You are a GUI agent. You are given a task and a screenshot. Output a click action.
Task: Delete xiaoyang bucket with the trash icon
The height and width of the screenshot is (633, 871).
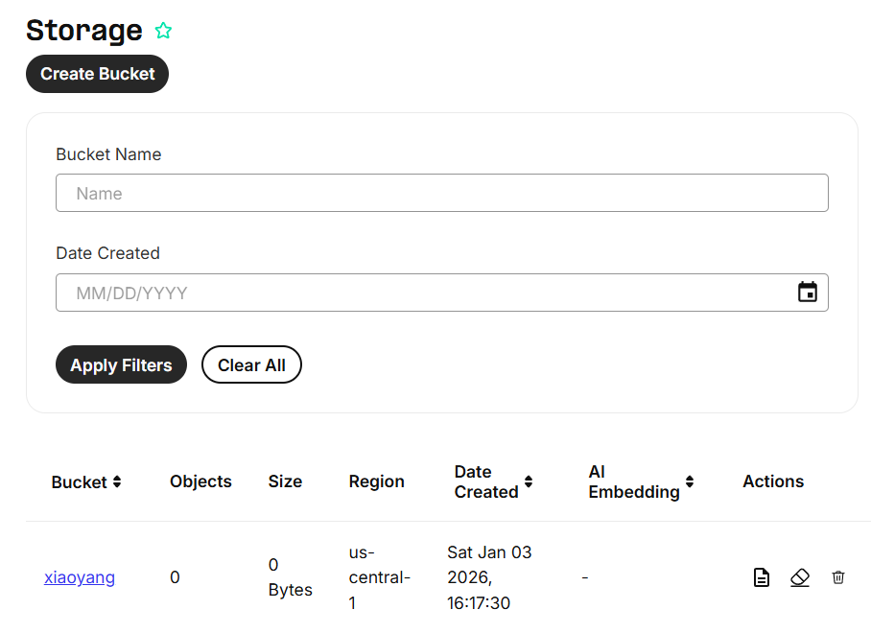pyautogui.click(x=838, y=577)
